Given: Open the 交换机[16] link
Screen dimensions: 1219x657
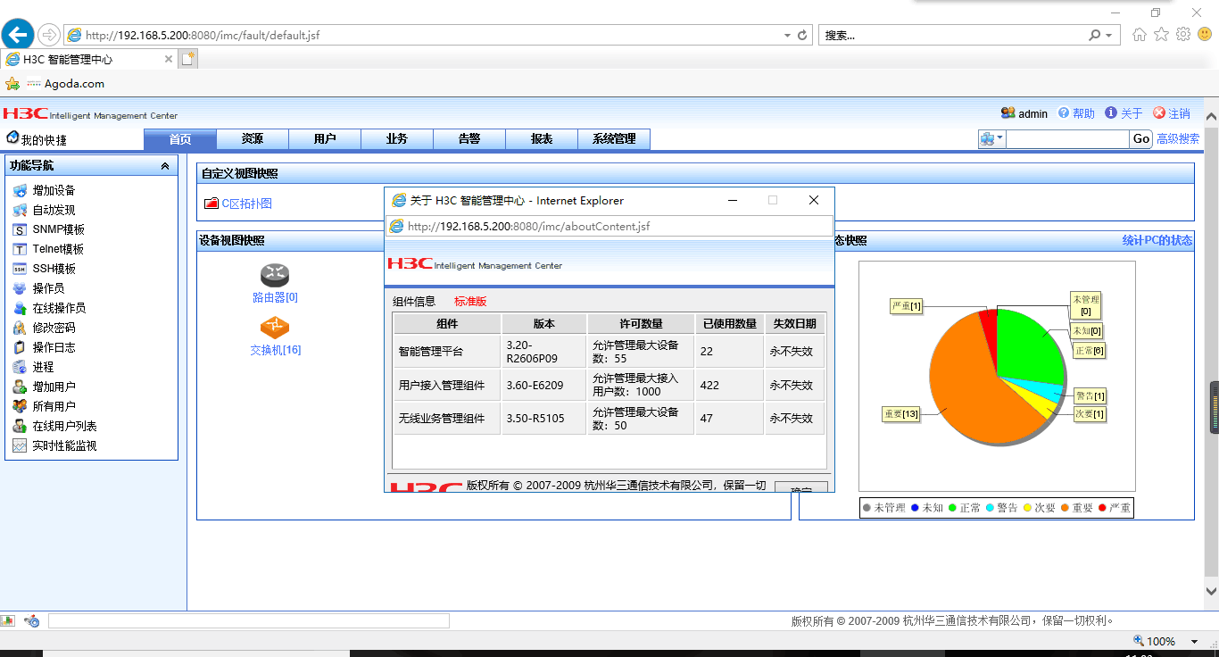Looking at the screenshot, I should [x=275, y=350].
